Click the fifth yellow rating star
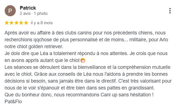The height and width of the screenshot is (106, 178). point(26,23)
